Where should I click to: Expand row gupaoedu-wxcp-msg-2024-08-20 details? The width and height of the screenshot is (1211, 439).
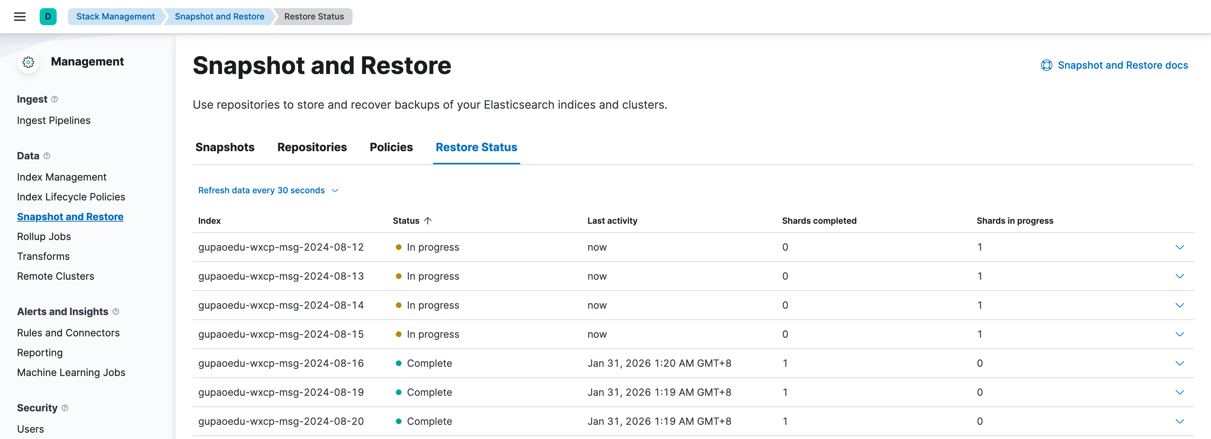[1179, 421]
